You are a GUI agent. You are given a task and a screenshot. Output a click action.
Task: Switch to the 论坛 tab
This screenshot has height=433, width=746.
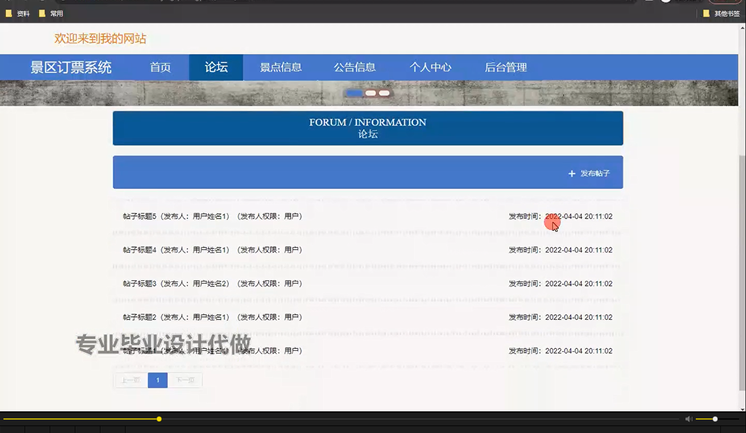click(x=216, y=67)
